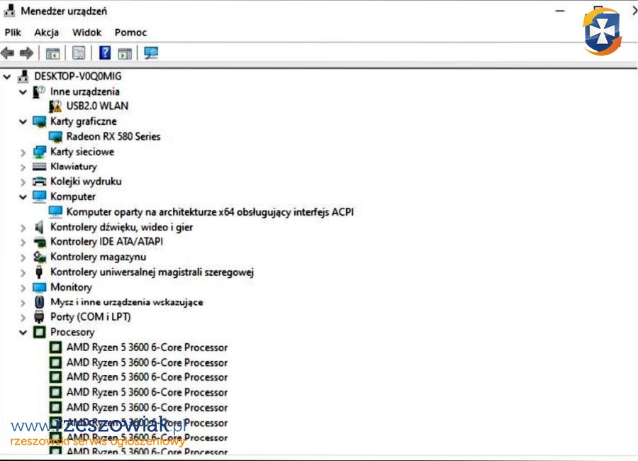Expand Mysz i inne urządzenia wskazujące
The image size is (638, 461).
[23, 303]
